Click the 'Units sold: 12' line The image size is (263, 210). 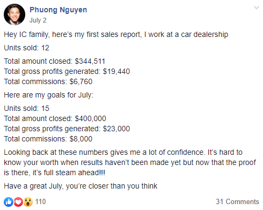(26, 48)
